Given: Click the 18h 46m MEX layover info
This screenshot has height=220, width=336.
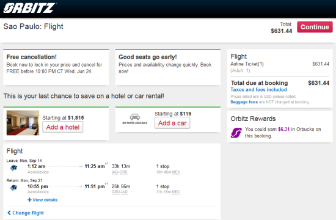Looking at the screenshot, I should [168, 172].
